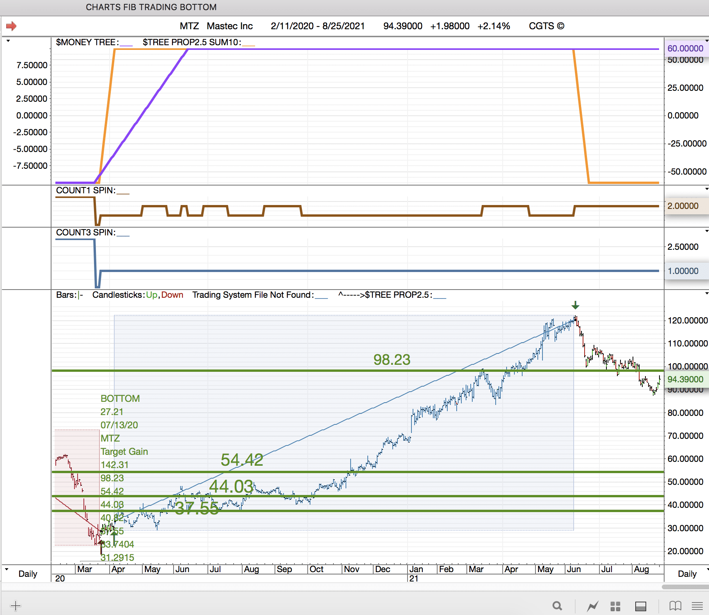This screenshot has height=615, width=709.
Task: Click the COUNT1 SPIN legend color line
Action: point(123,193)
